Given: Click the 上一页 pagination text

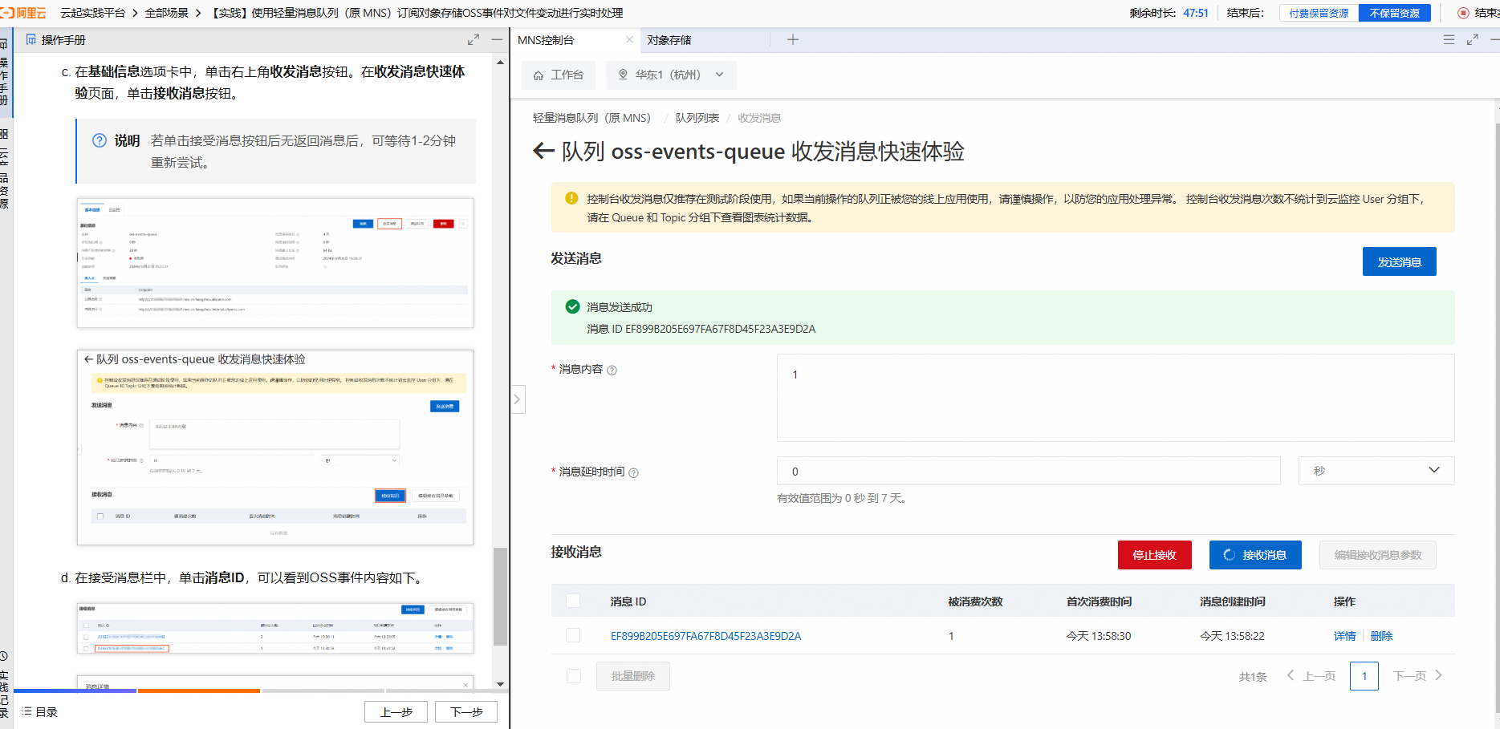Looking at the screenshot, I should pos(1319,676).
